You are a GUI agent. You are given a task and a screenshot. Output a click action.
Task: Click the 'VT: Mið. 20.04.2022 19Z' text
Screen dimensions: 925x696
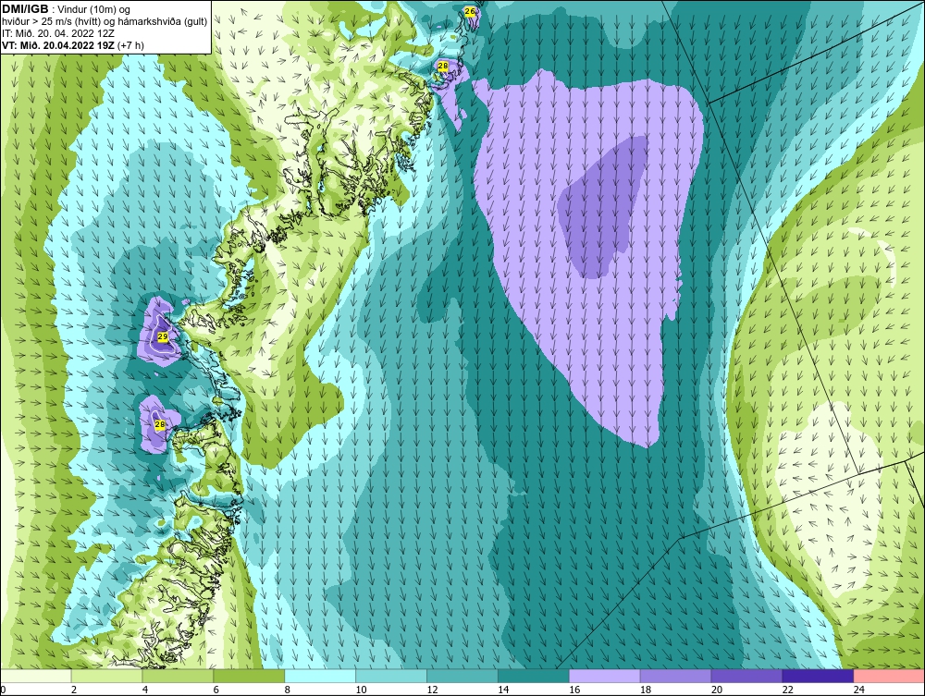58,44
